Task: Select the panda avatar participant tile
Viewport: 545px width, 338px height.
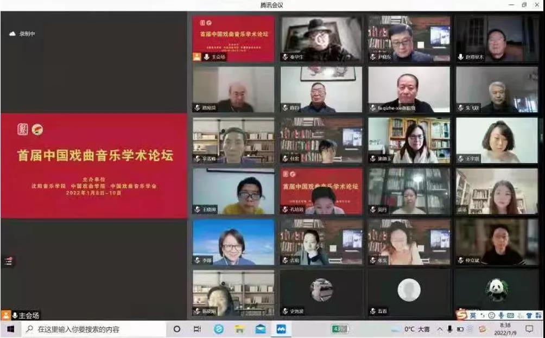Action: (x=497, y=292)
